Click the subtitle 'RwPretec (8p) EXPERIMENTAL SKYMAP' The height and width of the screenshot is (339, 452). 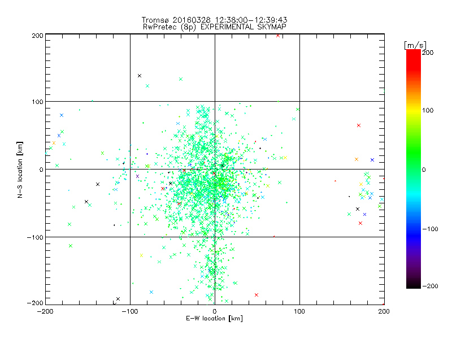coord(215,27)
